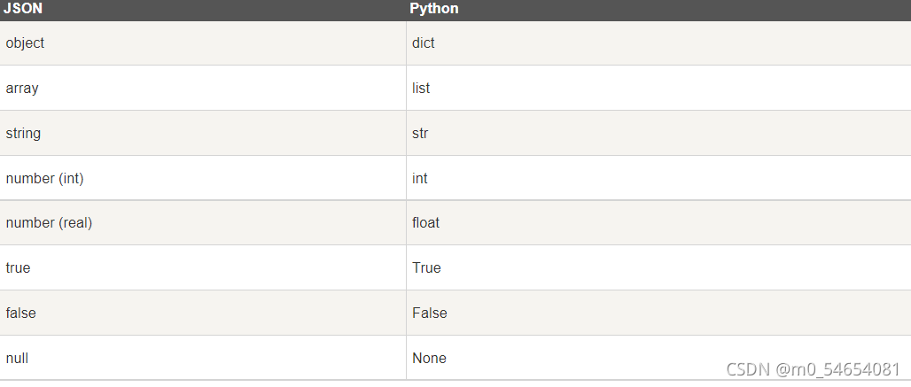911x387 pixels.
Task: Click the JSON column header
Action: [x=23, y=9]
